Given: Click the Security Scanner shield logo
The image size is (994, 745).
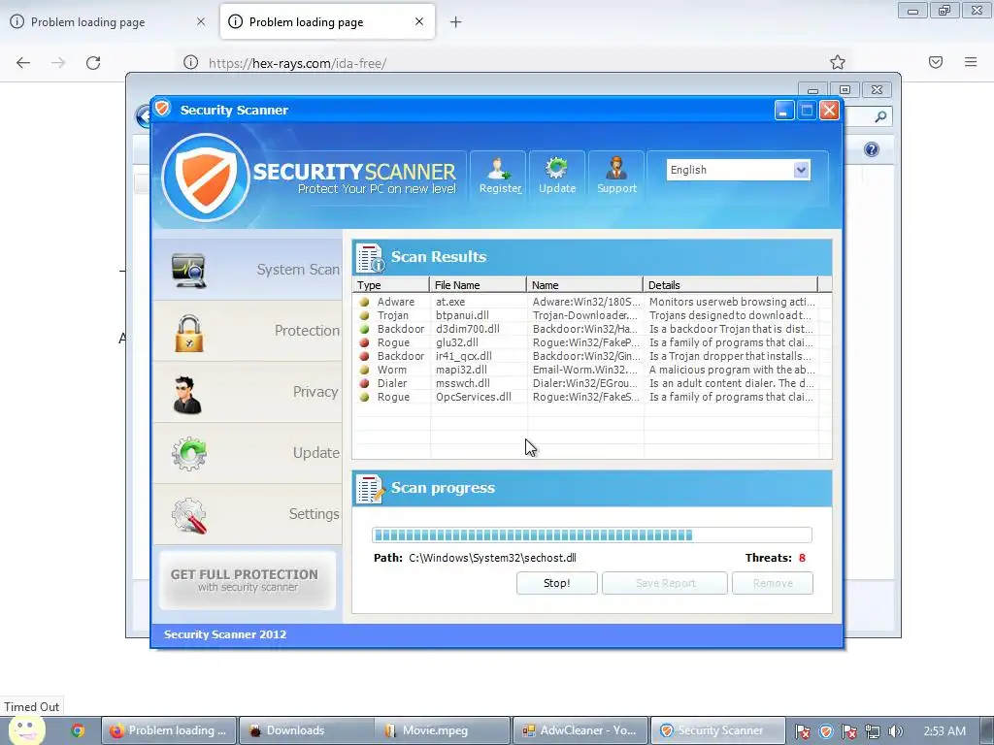Looking at the screenshot, I should 206,178.
